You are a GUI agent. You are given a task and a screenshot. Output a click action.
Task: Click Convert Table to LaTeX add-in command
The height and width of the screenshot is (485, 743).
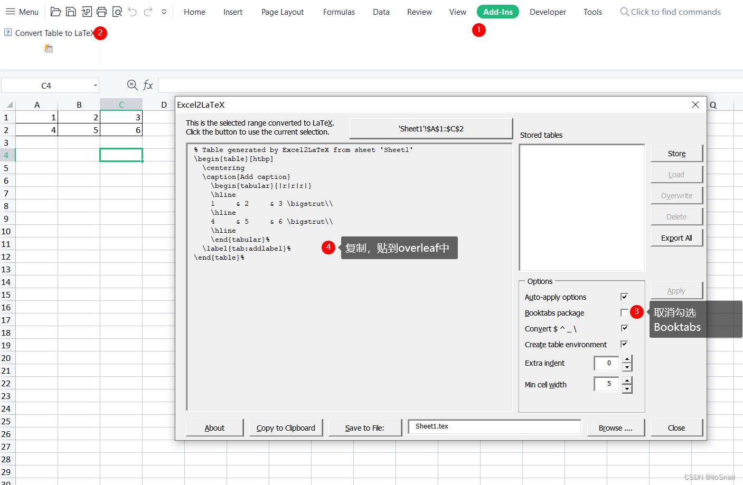[x=54, y=33]
